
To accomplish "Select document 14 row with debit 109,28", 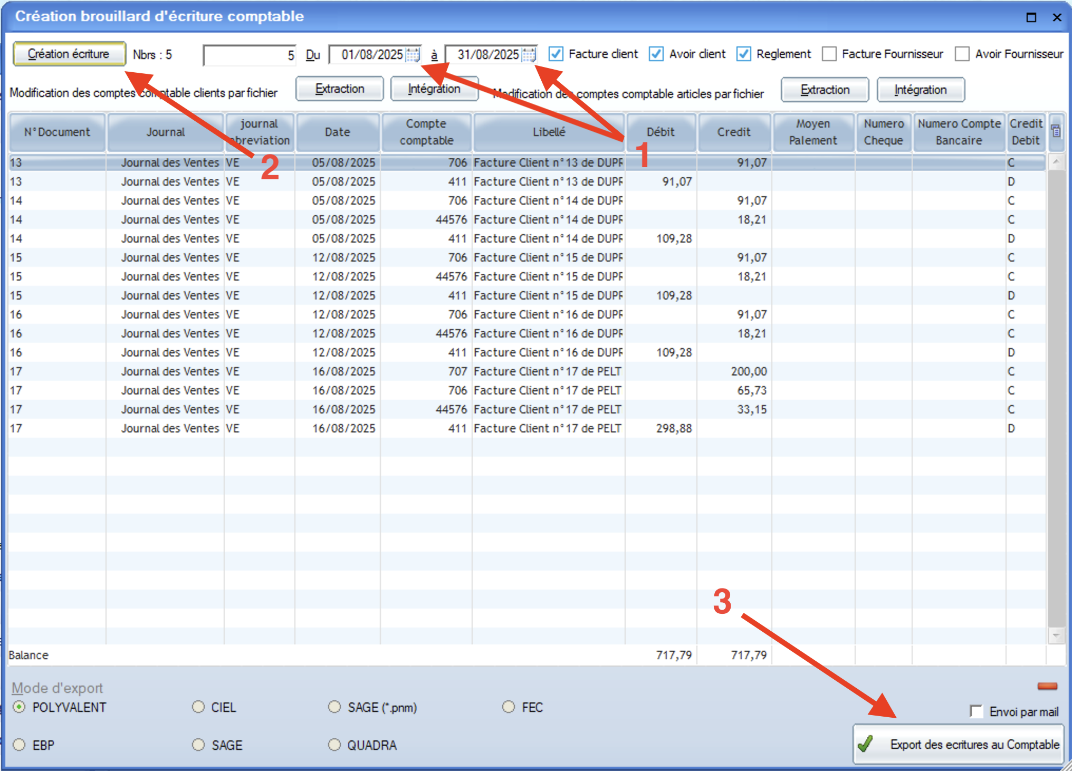I will click(527, 238).
